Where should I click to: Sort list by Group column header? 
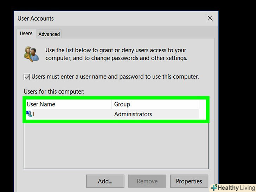pos(155,104)
